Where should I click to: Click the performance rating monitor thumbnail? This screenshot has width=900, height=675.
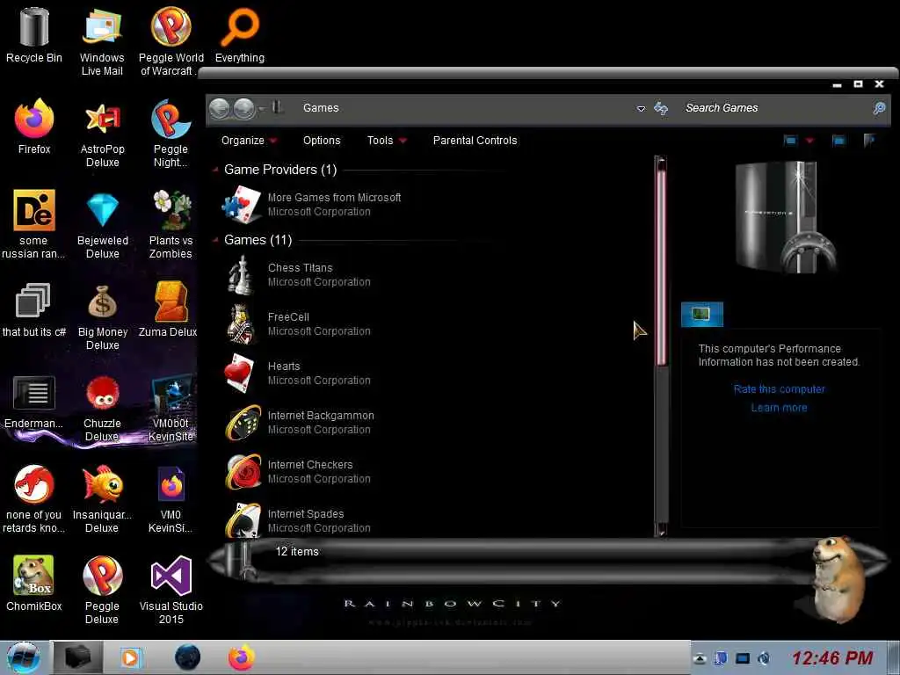coord(702,315)
